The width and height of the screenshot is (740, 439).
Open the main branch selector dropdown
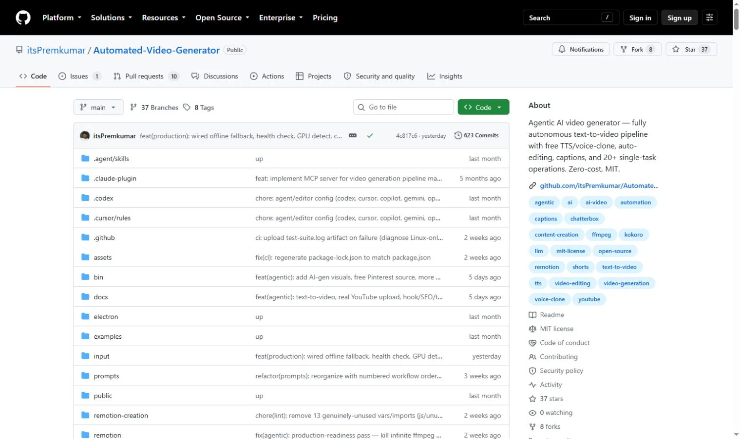[98, 107]
